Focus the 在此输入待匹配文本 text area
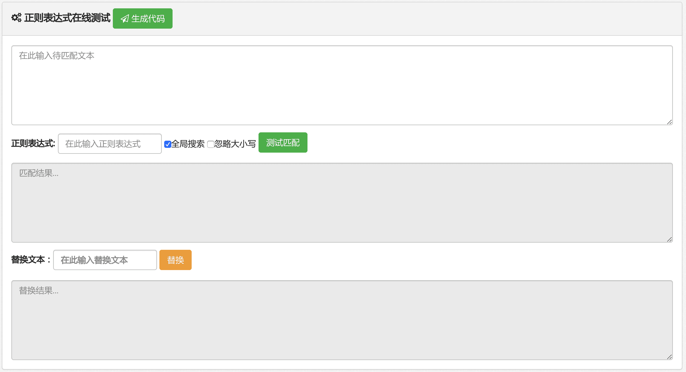This screenshot has width=686, height=372. click(342, 85)
